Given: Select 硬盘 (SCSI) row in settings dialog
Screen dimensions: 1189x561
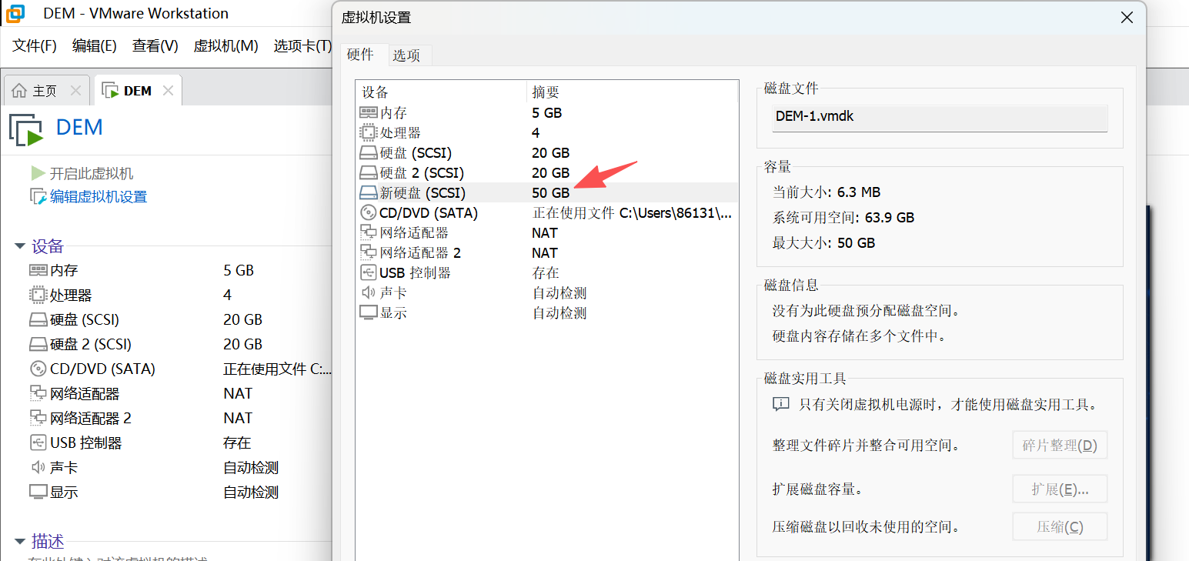Looking at the screenshot, I should (546, 152).
